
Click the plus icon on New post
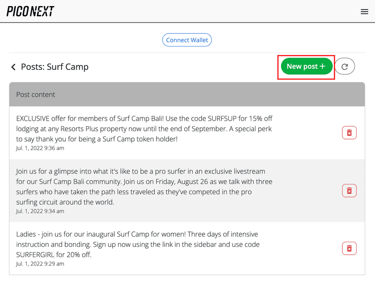[322, 66]
